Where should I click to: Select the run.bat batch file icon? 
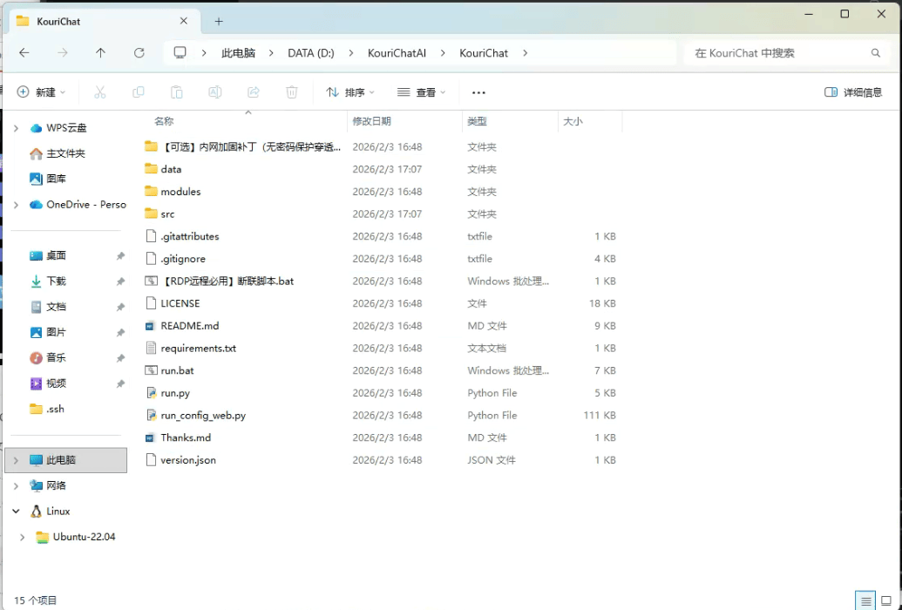[151, 370]
